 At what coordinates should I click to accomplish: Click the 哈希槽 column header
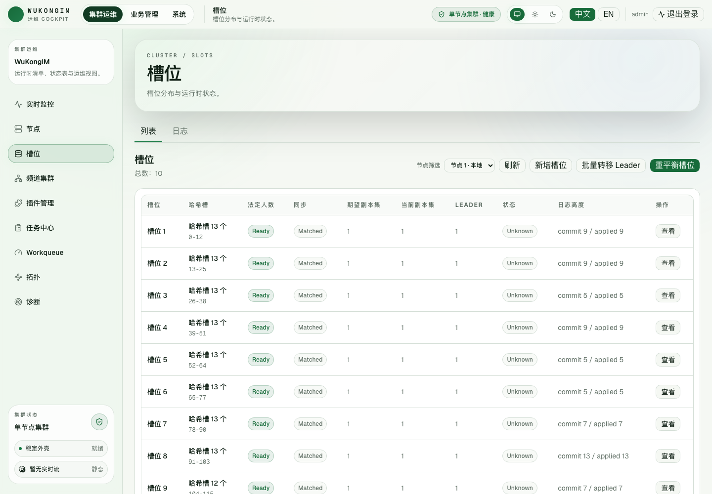[198, 205]
